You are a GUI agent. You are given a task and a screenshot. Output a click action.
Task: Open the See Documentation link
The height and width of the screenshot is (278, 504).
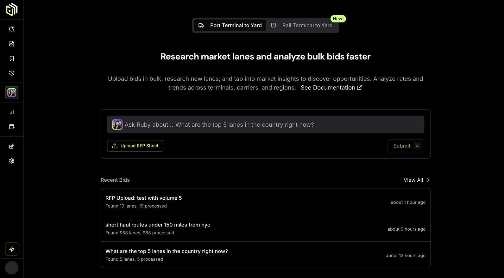tap(331, 88)
